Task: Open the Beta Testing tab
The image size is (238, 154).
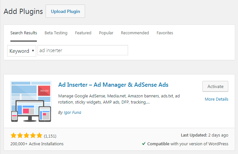Action: pos(56,33)
